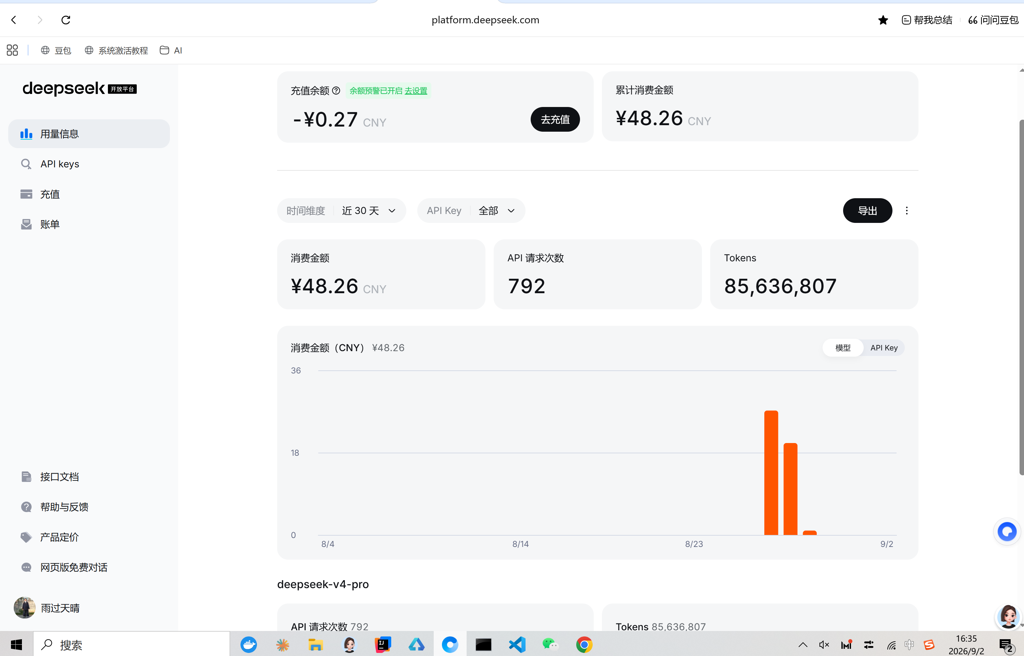Image resolution: width=1024 pixels, height=656 pixels.
Task: Switch the chart view to 模型
Action: pyautogui.click(x=843, y=348)
